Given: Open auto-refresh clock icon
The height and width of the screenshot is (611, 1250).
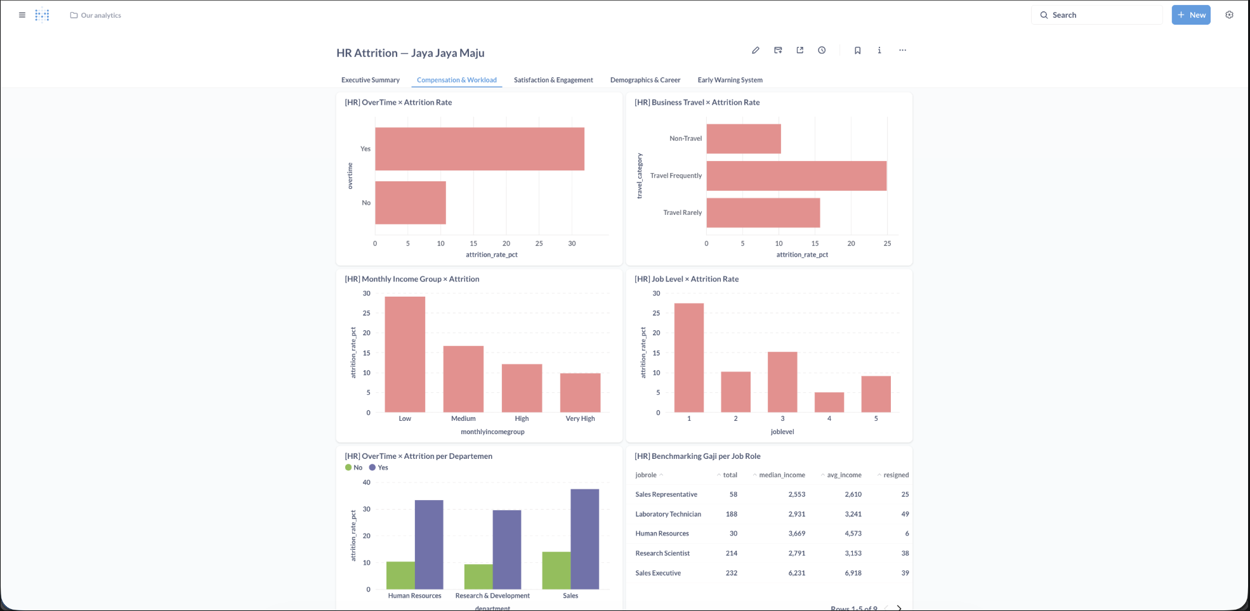Looking at the screenshot, I should (822, 50).
